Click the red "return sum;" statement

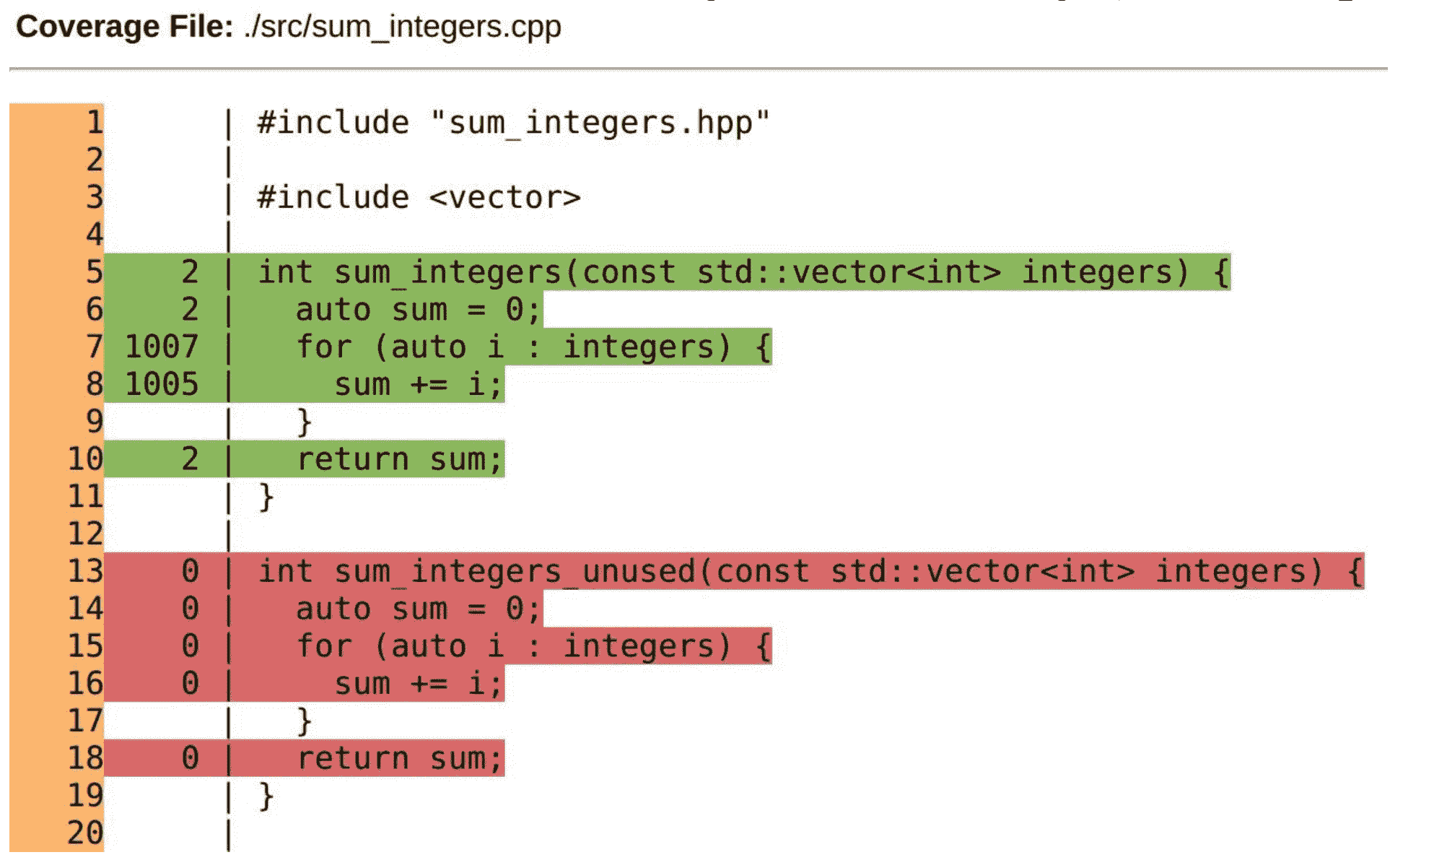pos(399,758)
